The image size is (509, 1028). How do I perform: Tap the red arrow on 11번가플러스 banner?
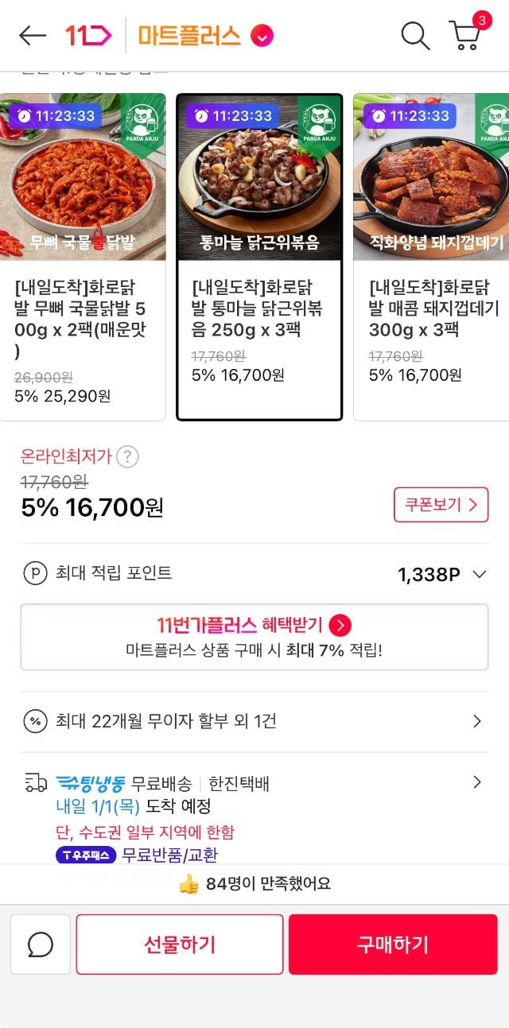340,625
